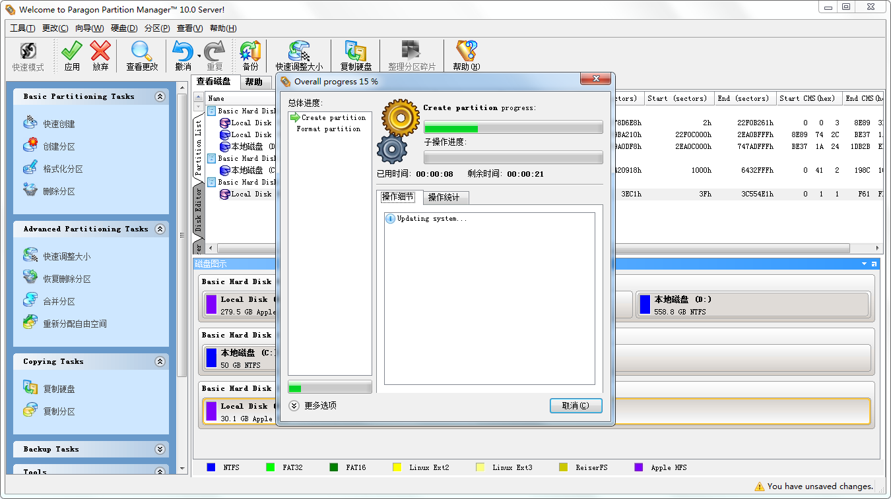Click the Linux Ext2 yellow legend swatch

point(397,467)
